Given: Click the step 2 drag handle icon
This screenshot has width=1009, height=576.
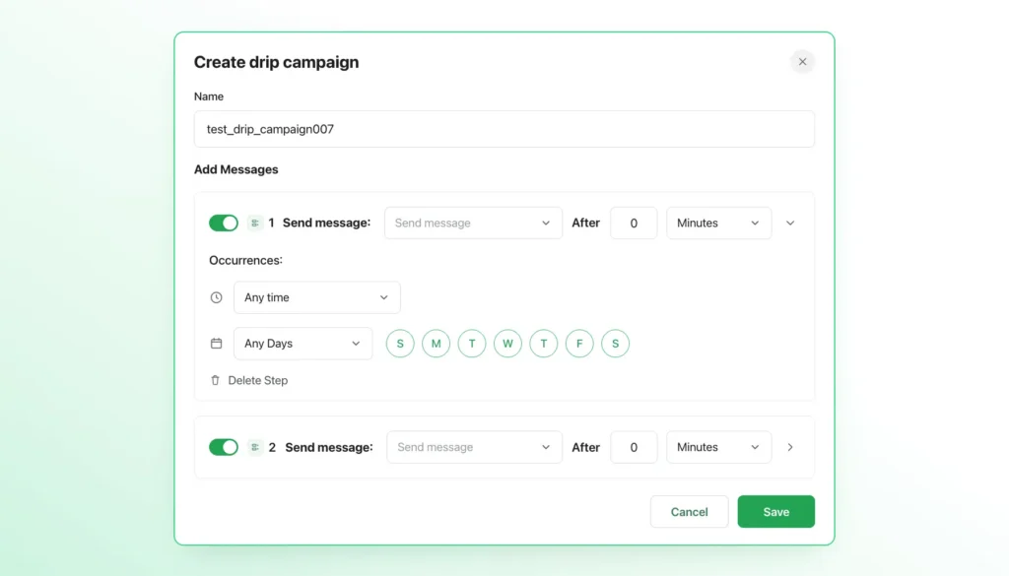Looking at the screenshot, I should click(255, 447).
